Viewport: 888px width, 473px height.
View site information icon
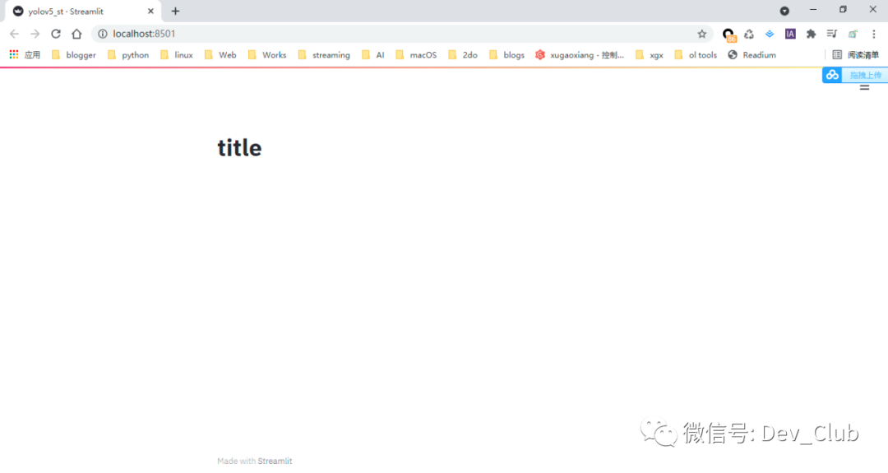103,34
